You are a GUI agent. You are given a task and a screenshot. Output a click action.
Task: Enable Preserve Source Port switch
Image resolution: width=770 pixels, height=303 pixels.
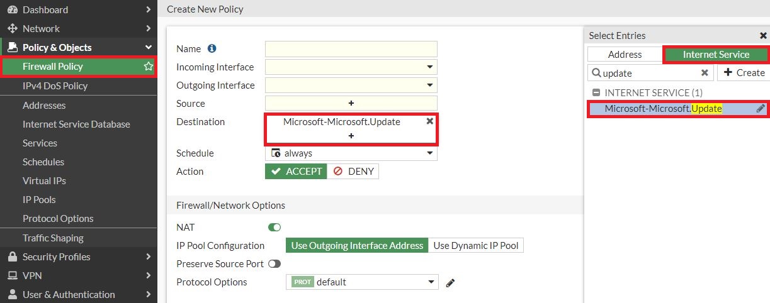pyautogui.click(x=275, y=264)
